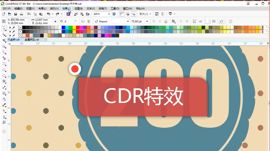Cut selection with scissors icon

tap(29, 14)
